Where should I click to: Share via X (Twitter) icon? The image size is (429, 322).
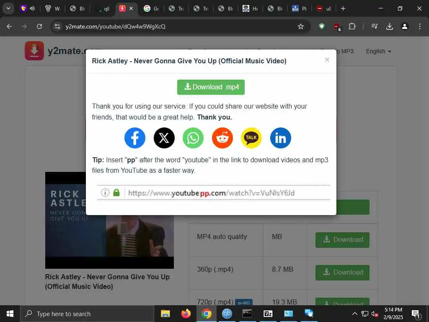164,138
